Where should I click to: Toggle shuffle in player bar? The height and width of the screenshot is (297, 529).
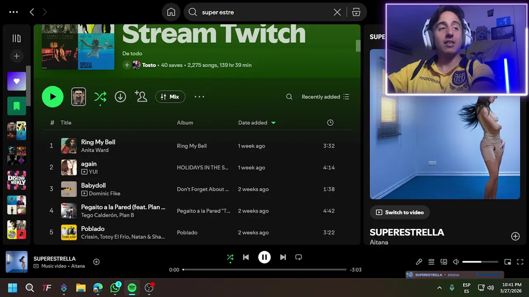tap(230, 257)
